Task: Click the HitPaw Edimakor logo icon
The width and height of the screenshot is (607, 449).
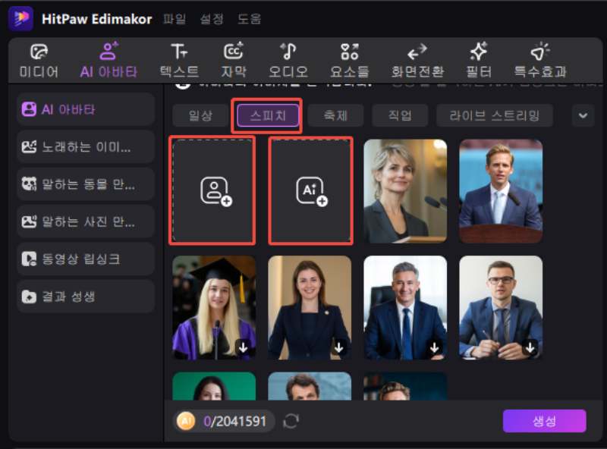Action: [x=20, y=18]
